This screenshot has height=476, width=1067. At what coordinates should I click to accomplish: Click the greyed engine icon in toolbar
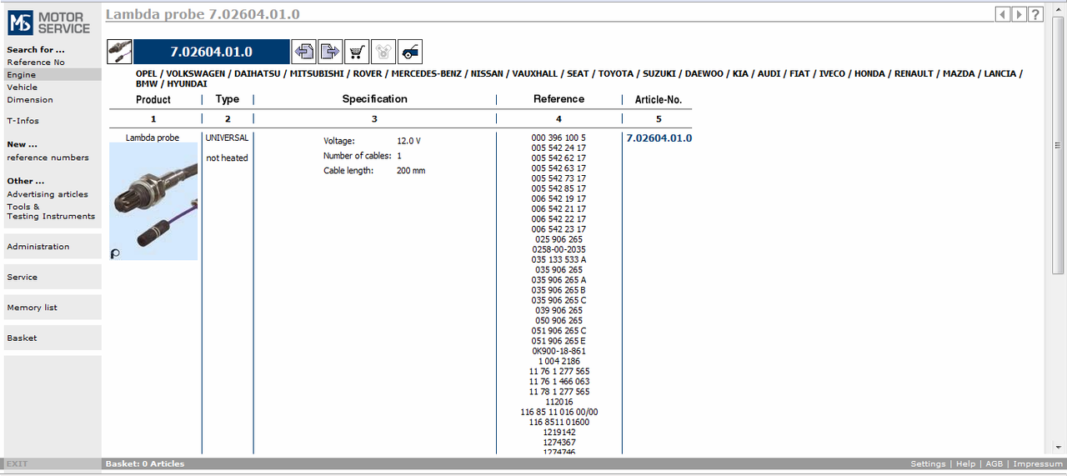point(383,52)
